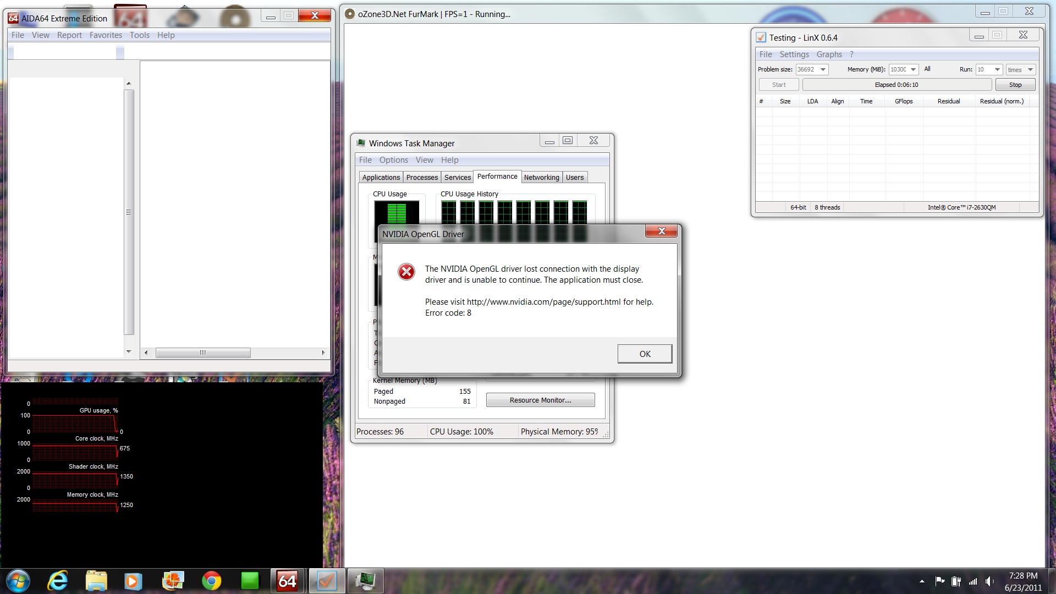Open the ? help menu in LinX
The width and height of the screenshot is (1056, 594).
click(x=851, y=54)
